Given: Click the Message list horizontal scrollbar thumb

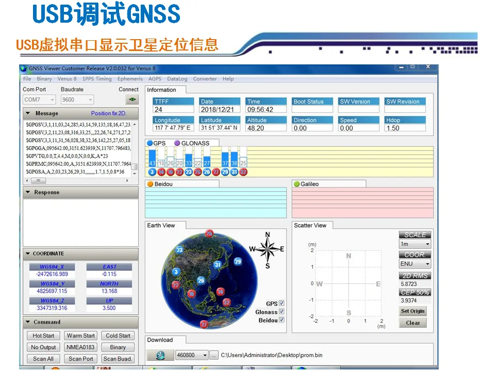Looking at the screenshot, I should click(38, 180).
